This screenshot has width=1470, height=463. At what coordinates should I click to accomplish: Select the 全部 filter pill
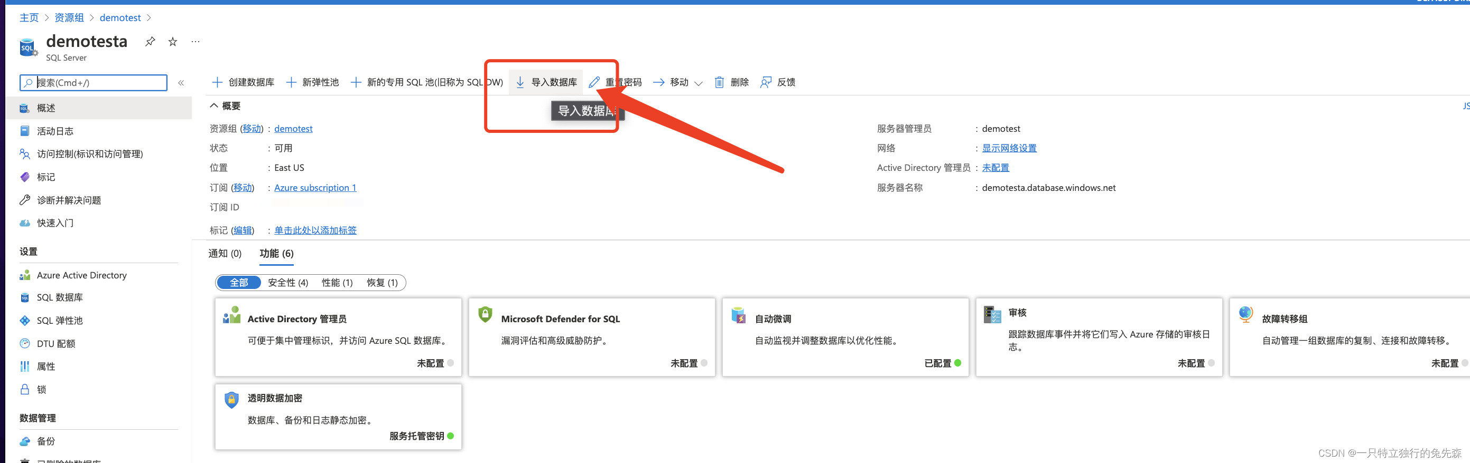point(238,283)
